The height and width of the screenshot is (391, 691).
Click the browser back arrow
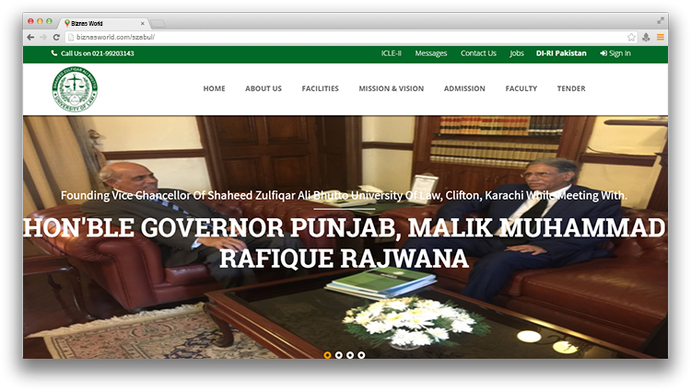(x=30, y=37)
